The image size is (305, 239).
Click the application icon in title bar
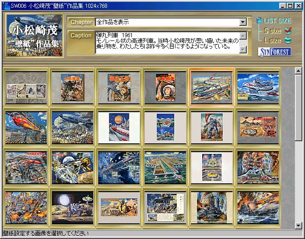pyautogui.click(x=6, y=6)
